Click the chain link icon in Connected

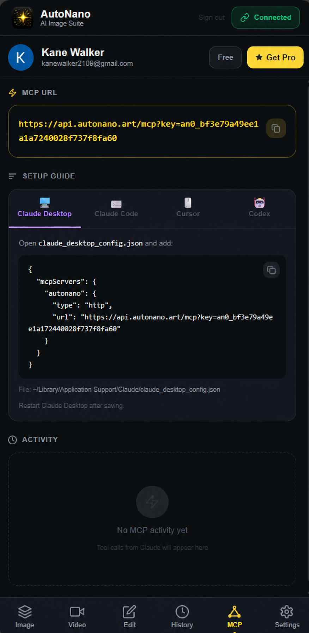tap(245, 18)
